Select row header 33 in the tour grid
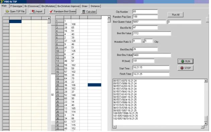The image size is (211, 132). pyautogui.click(x=60, y=128)
